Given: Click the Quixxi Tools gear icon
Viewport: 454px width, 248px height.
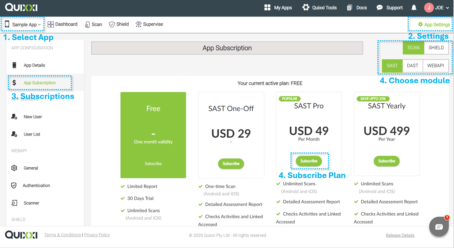Looking at the screenshot, I should 306,8.
